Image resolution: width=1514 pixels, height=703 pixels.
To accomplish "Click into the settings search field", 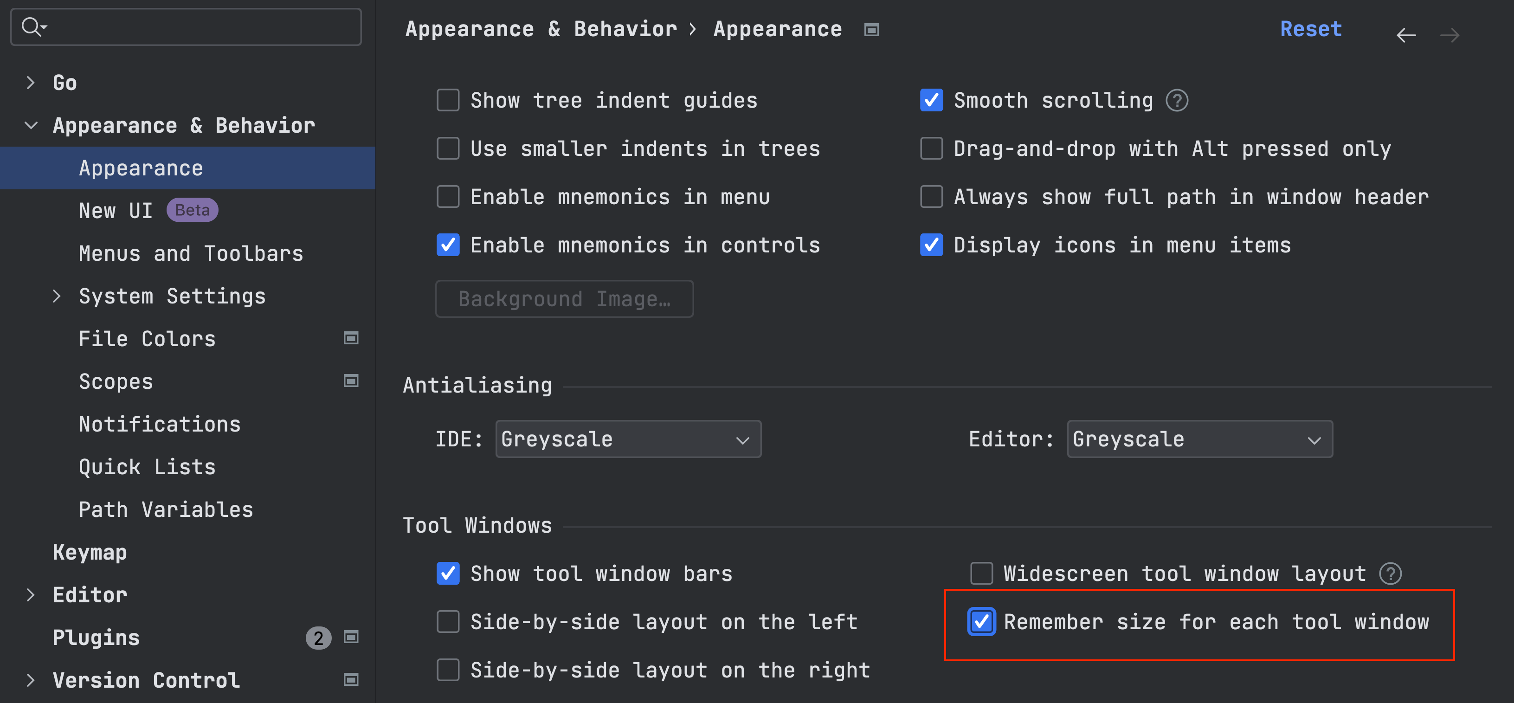I will (x=200, y=27).
